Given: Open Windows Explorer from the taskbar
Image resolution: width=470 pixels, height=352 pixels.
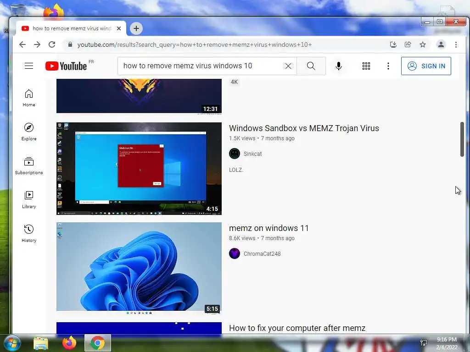Looking at the screenshot, I should coord(41,343).
